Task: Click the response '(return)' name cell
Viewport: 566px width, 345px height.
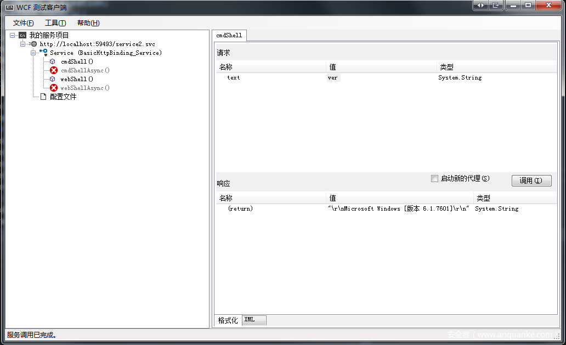Action: (240, 208)
